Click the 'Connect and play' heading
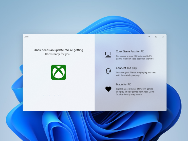This screenshot has height=141, width=188. [126, 68]
